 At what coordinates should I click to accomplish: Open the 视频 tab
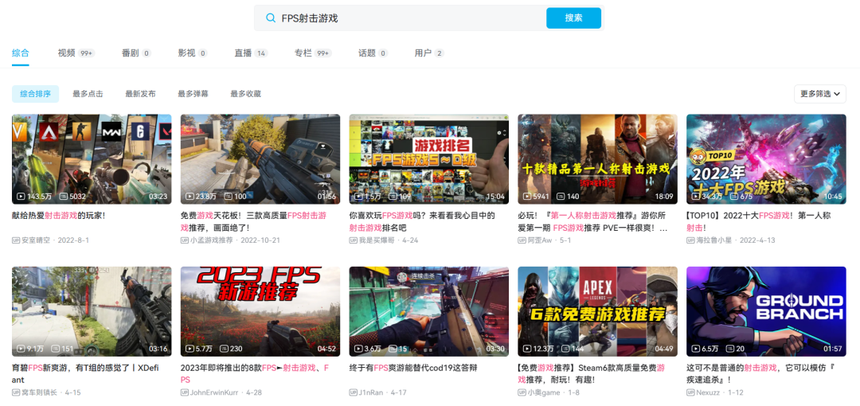(76, 53)
